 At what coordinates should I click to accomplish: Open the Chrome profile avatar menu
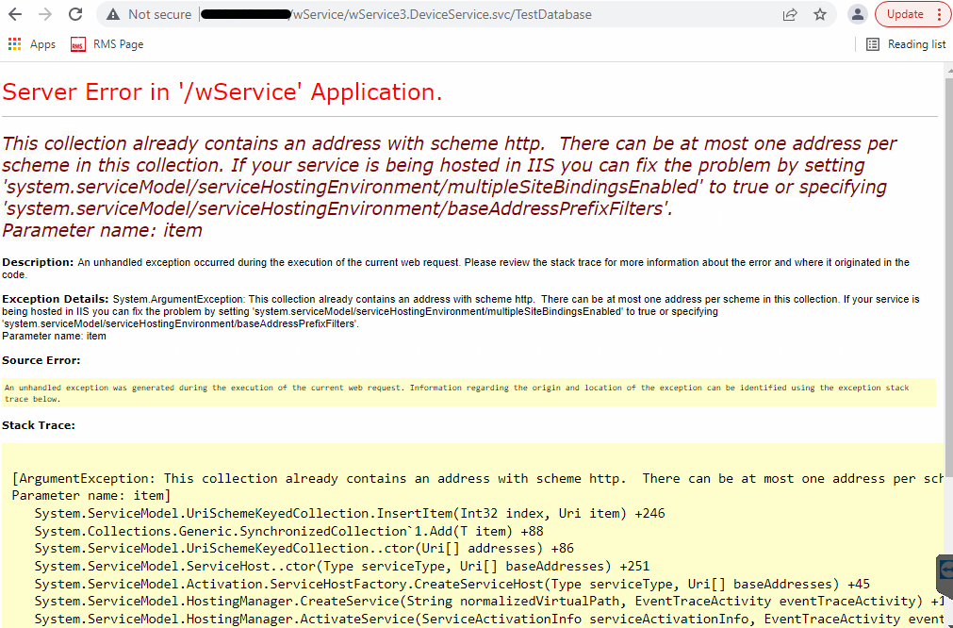pyautogui.click(x=858, y=14)
